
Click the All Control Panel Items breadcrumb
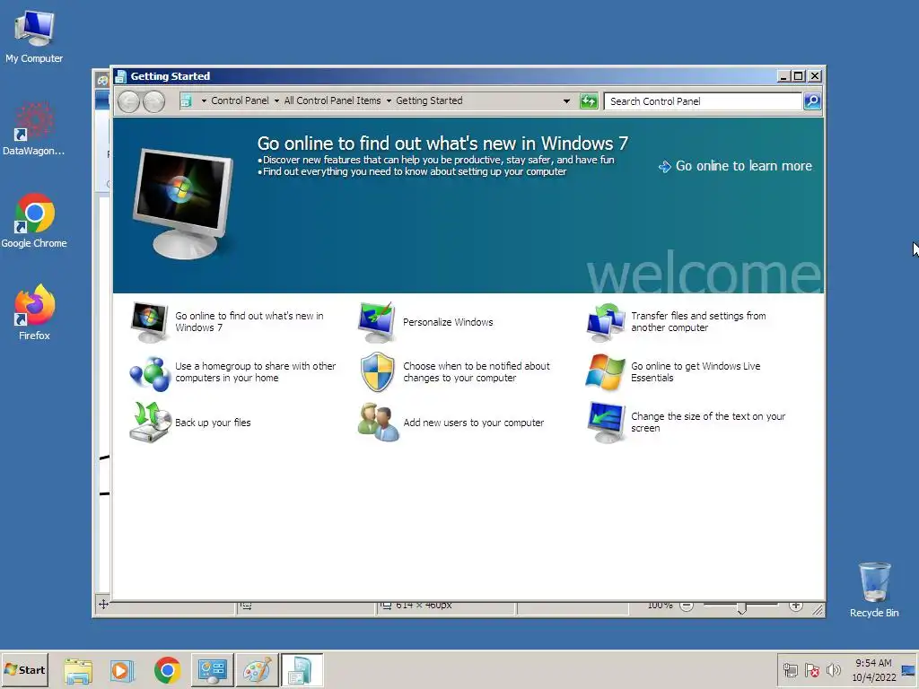[x=332, y=100]
